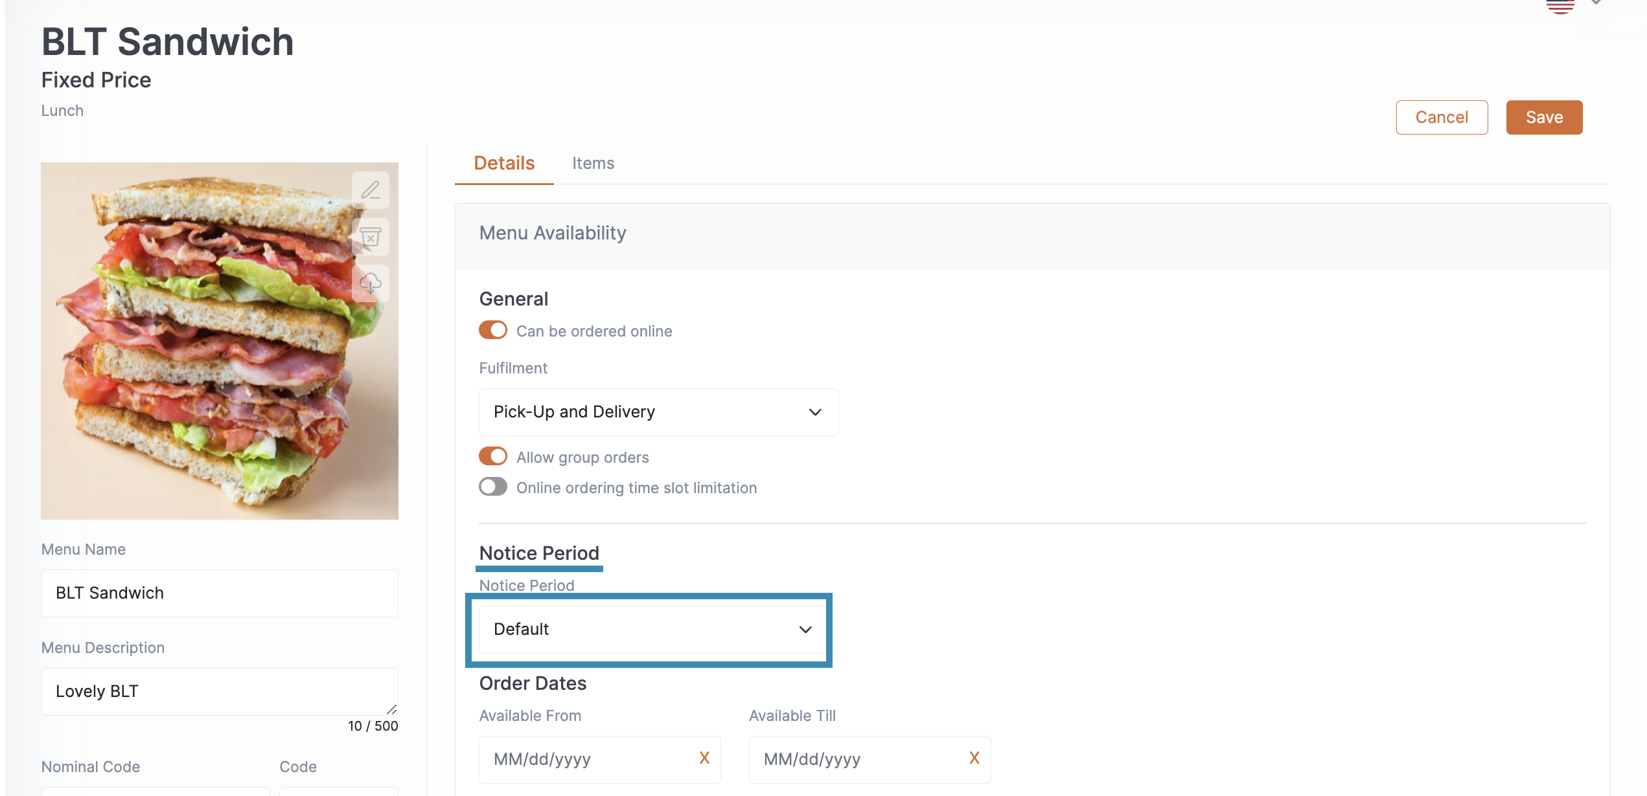Click the edit pencil icon on sandwich image
Viewport: 1647px width, 796px height.
(x=371, y=190)
